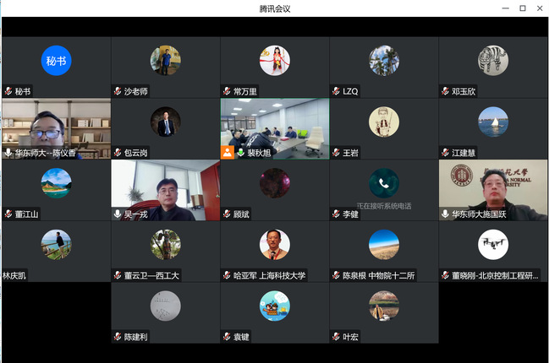
Task: Click the muted microphone icon beside LZQ
Action: (336, 91)
